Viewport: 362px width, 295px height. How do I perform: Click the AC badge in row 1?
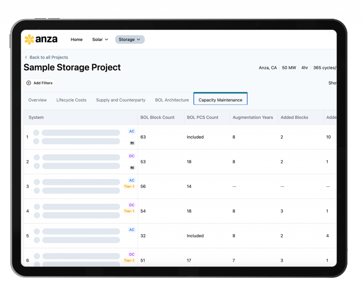(132, 131)
